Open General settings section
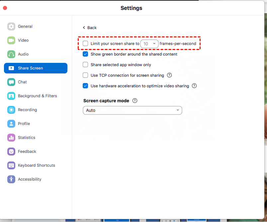 [x=36, y=26]
